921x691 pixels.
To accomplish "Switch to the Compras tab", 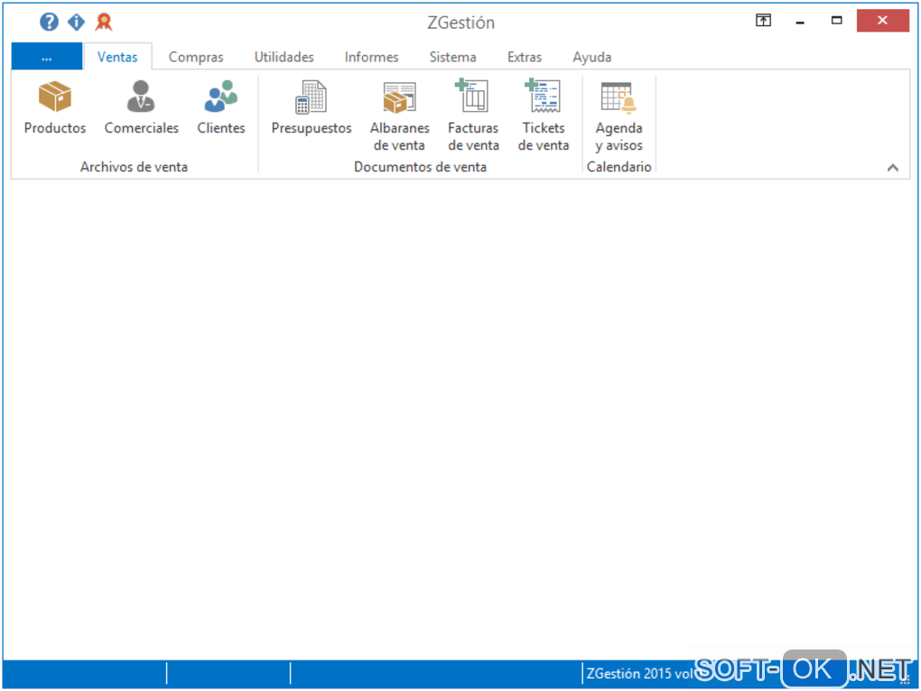I will (196, 57).
